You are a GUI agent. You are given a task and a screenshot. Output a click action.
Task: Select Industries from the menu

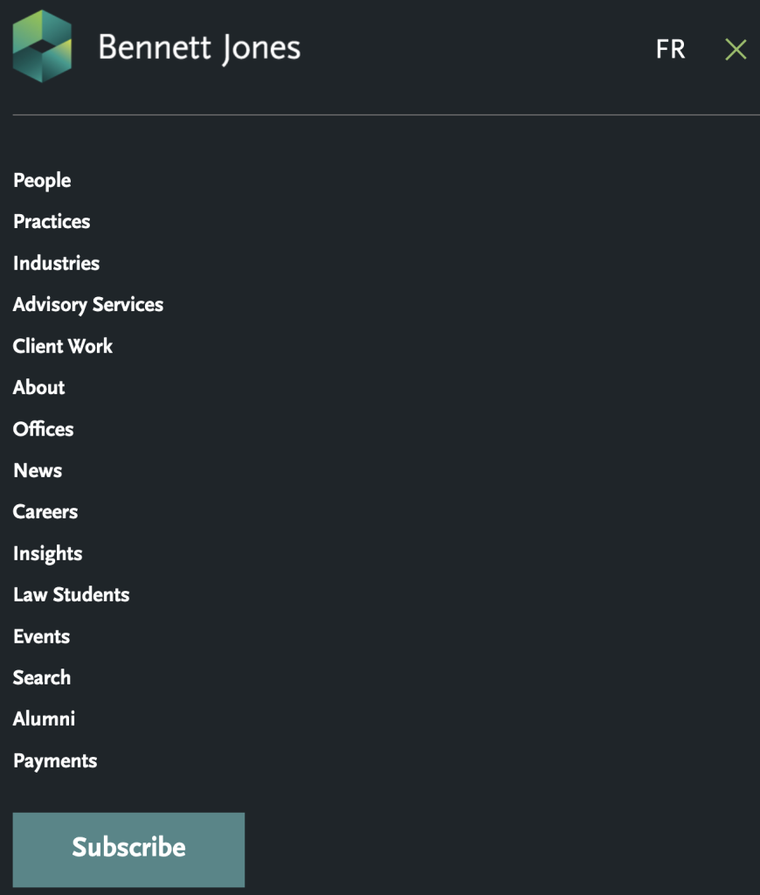56,263
